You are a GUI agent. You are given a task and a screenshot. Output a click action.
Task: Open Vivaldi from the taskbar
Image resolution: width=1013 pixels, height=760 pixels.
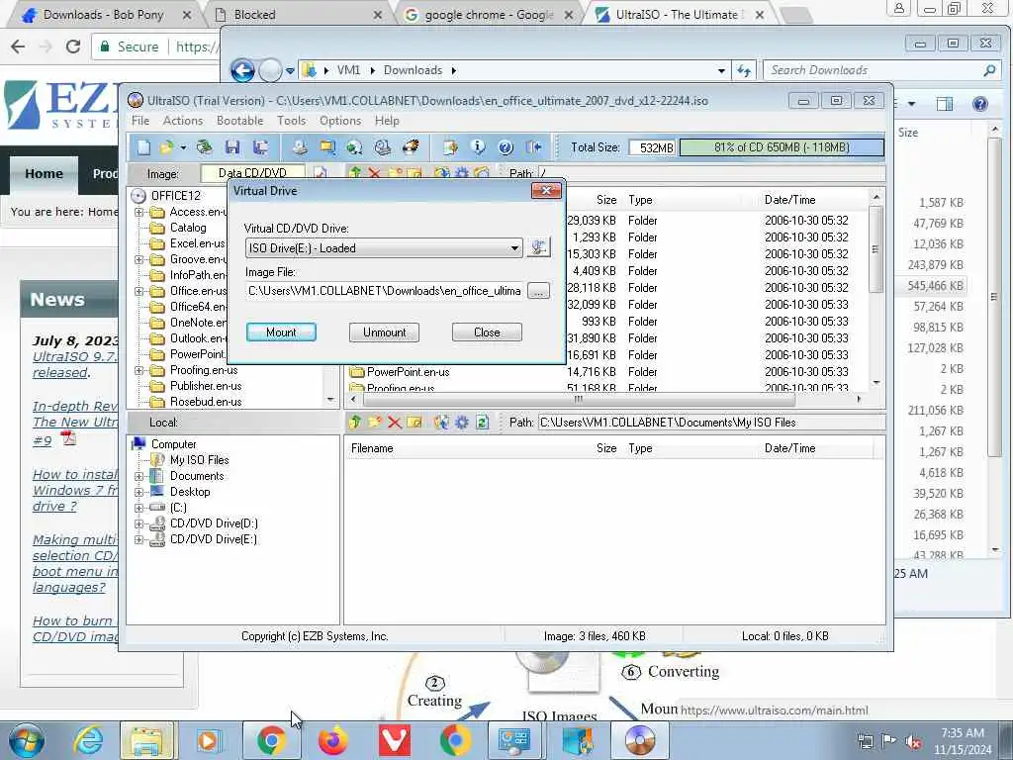(x=395, y=740)
